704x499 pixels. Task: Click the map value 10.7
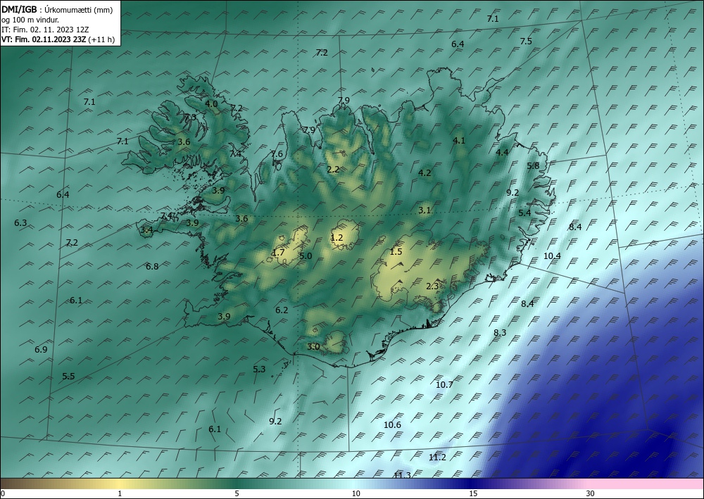(444, 384)
